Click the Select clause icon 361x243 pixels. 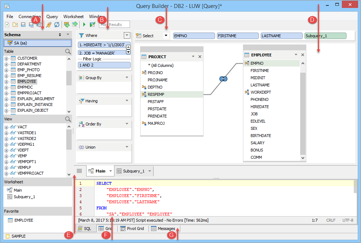click(x=138, y=36)
